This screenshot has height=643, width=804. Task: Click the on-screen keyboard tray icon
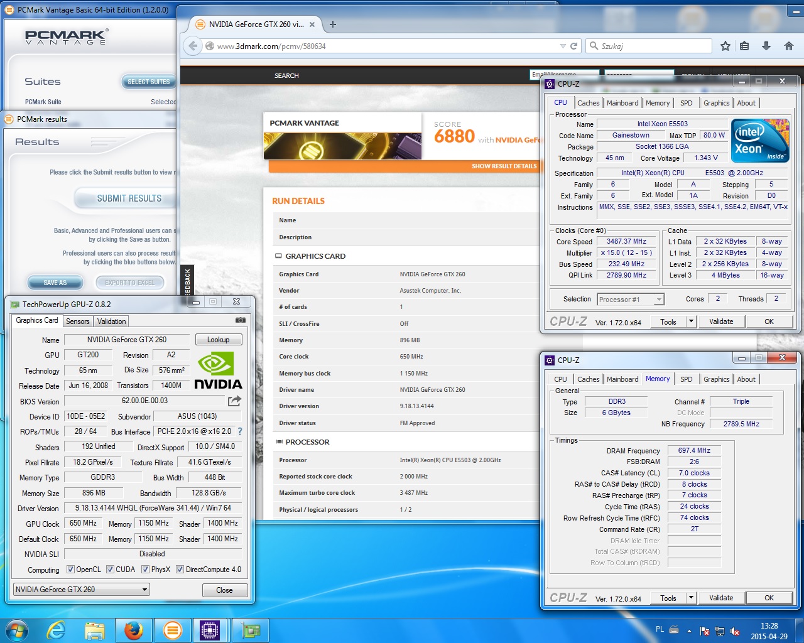tap(675, 630)
